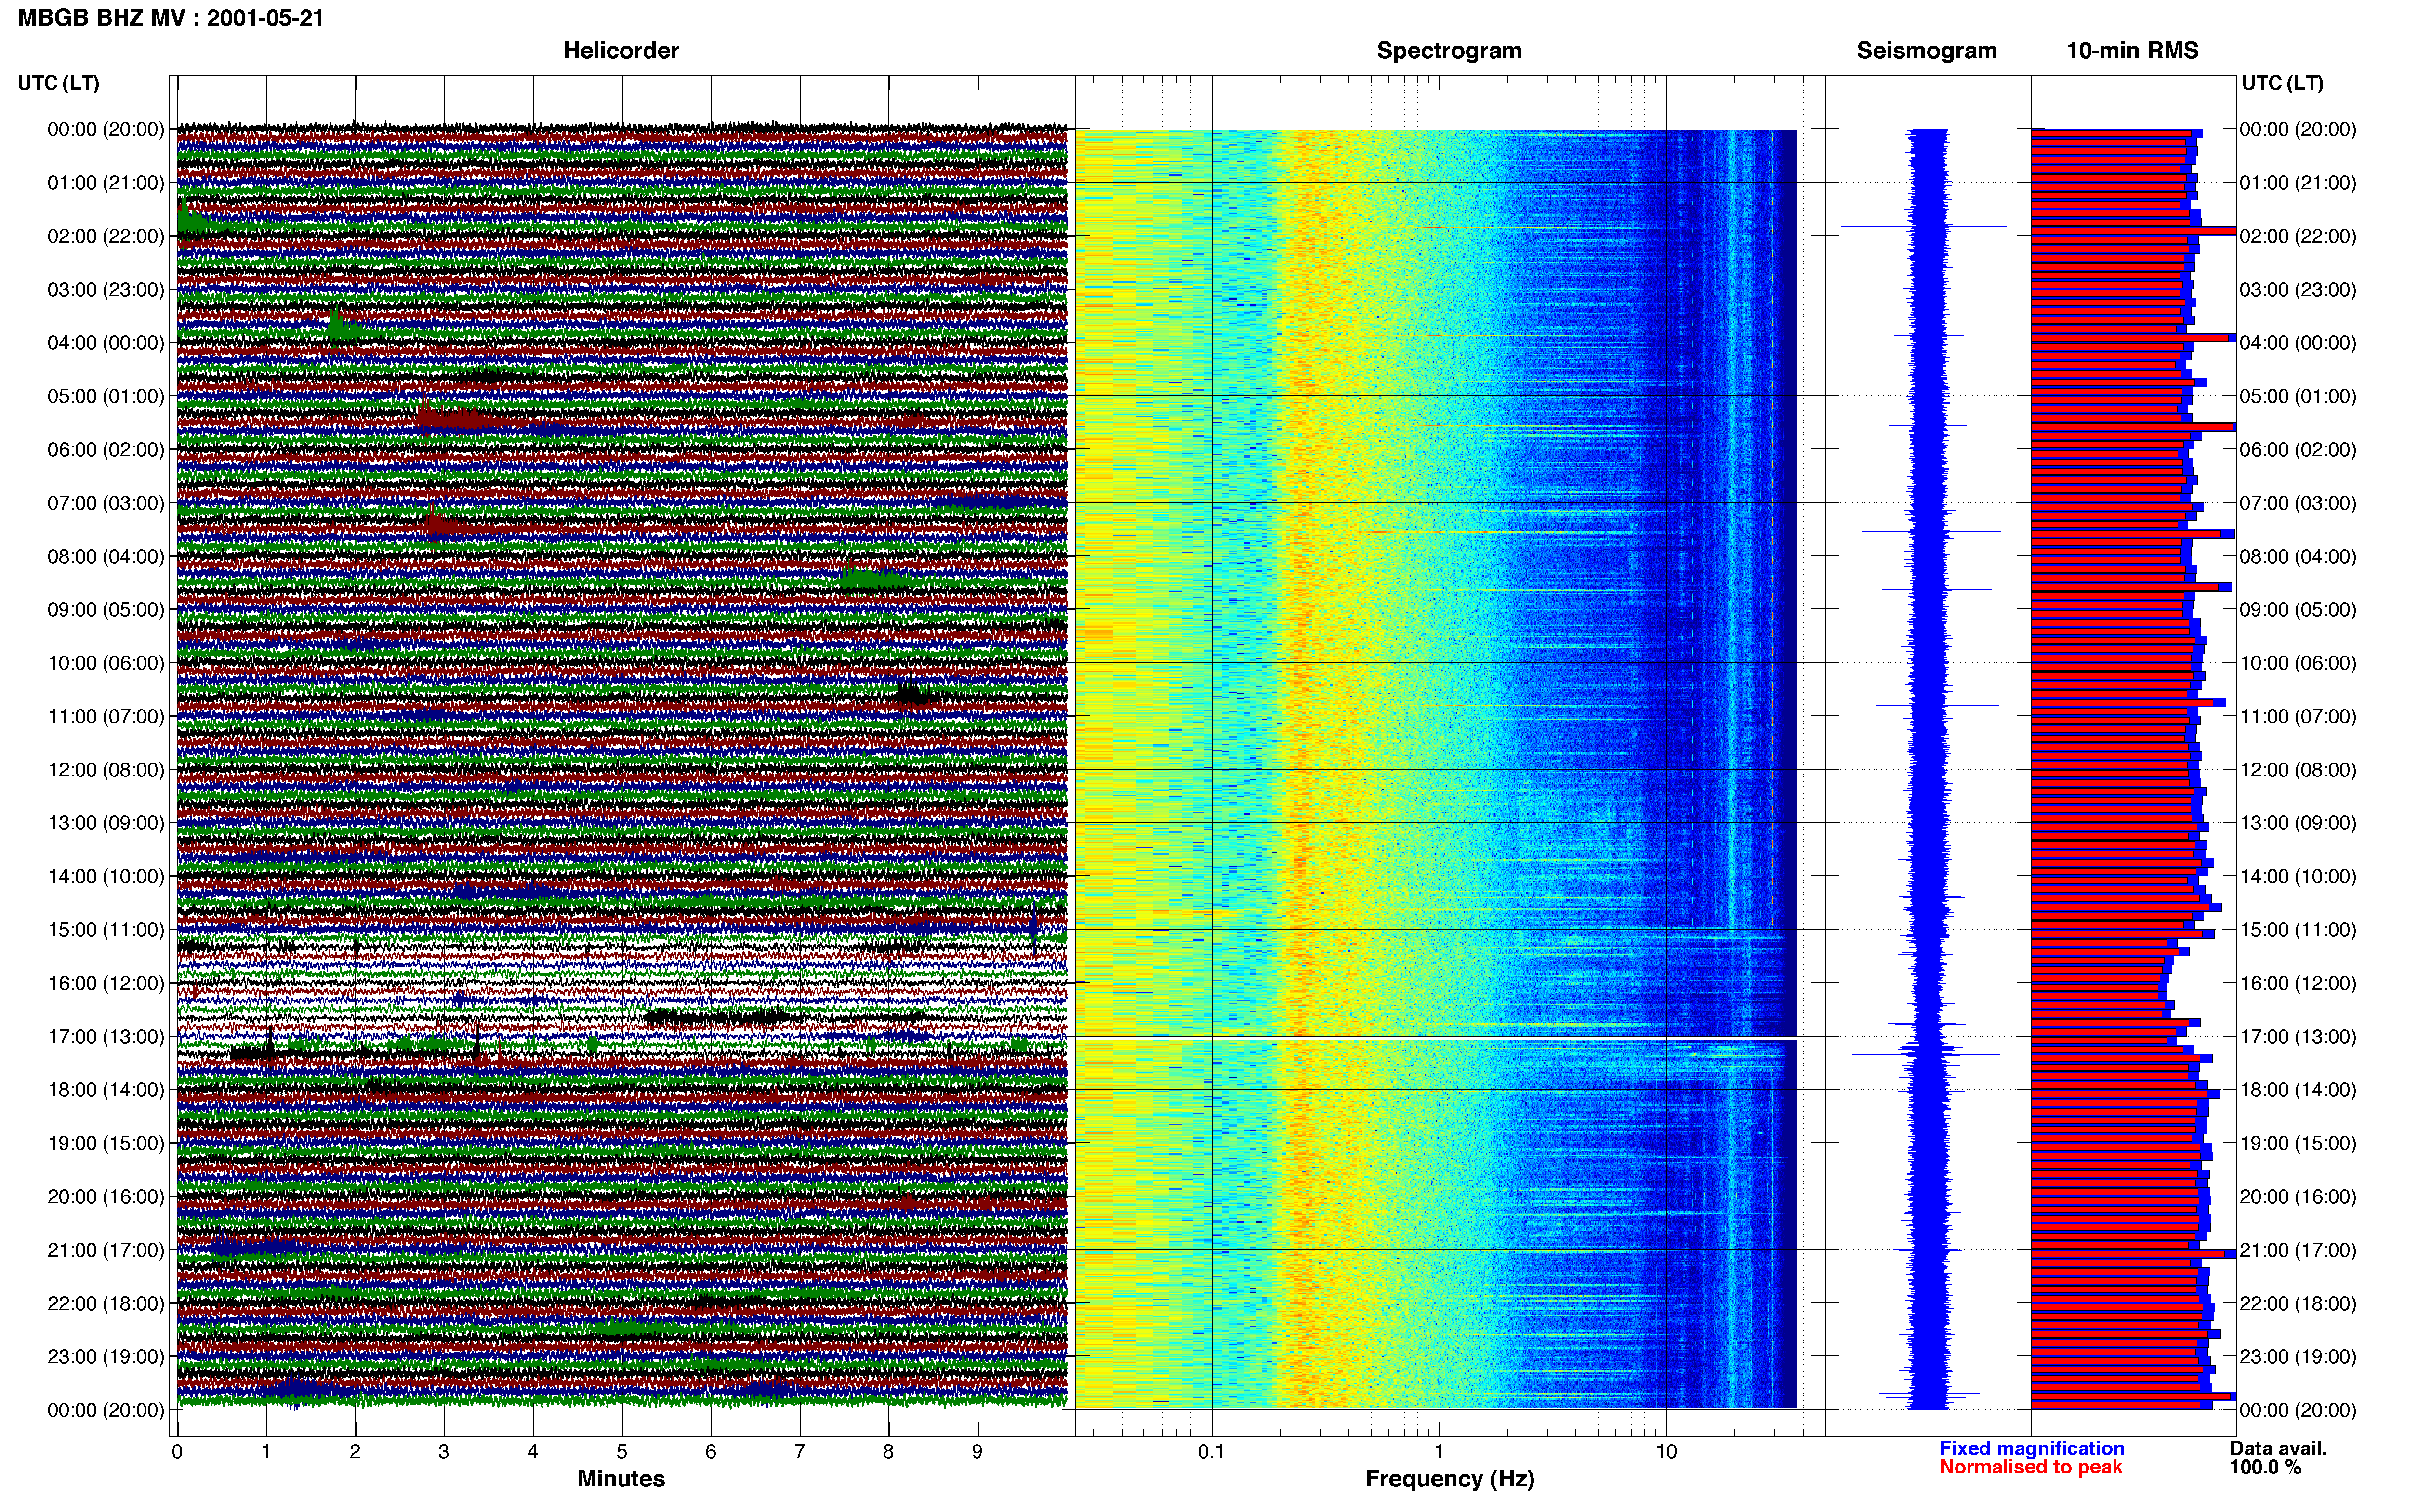Click the right 'UTC (LT)' axis label
Image resolution: width=2418 pixels, height=1512 pixels.
click(x=2283, y=83)
